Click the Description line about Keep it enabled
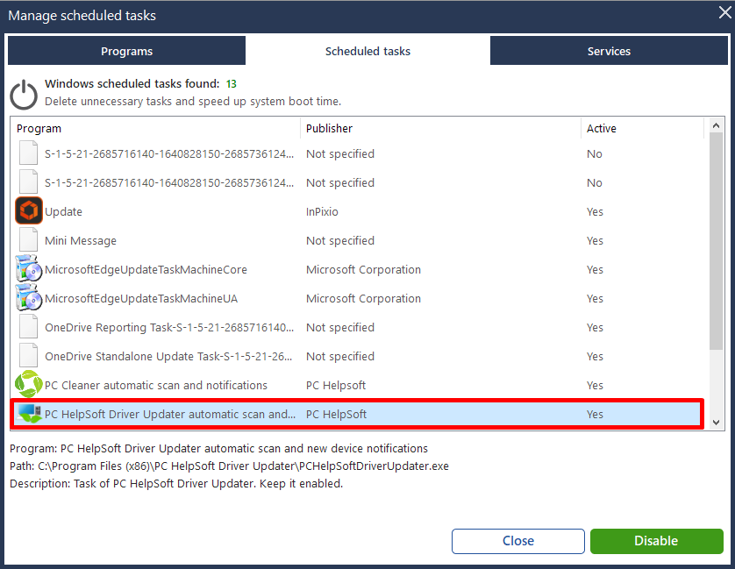Screen dimensions: 735x569 (176, 484)
